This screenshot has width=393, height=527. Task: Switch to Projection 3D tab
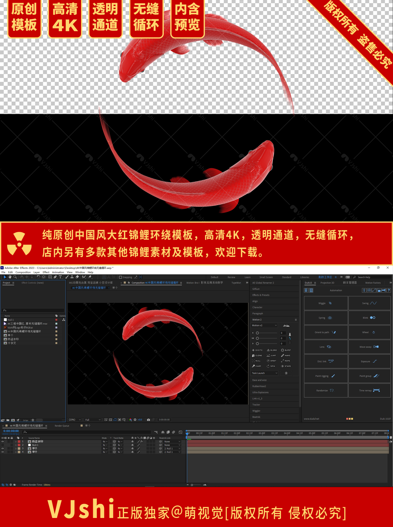coord(327,283)
